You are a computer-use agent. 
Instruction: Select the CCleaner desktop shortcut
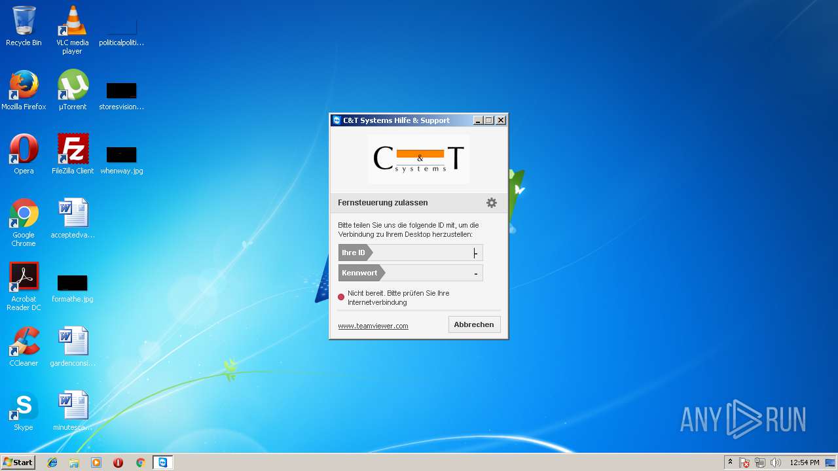(24, 347)
